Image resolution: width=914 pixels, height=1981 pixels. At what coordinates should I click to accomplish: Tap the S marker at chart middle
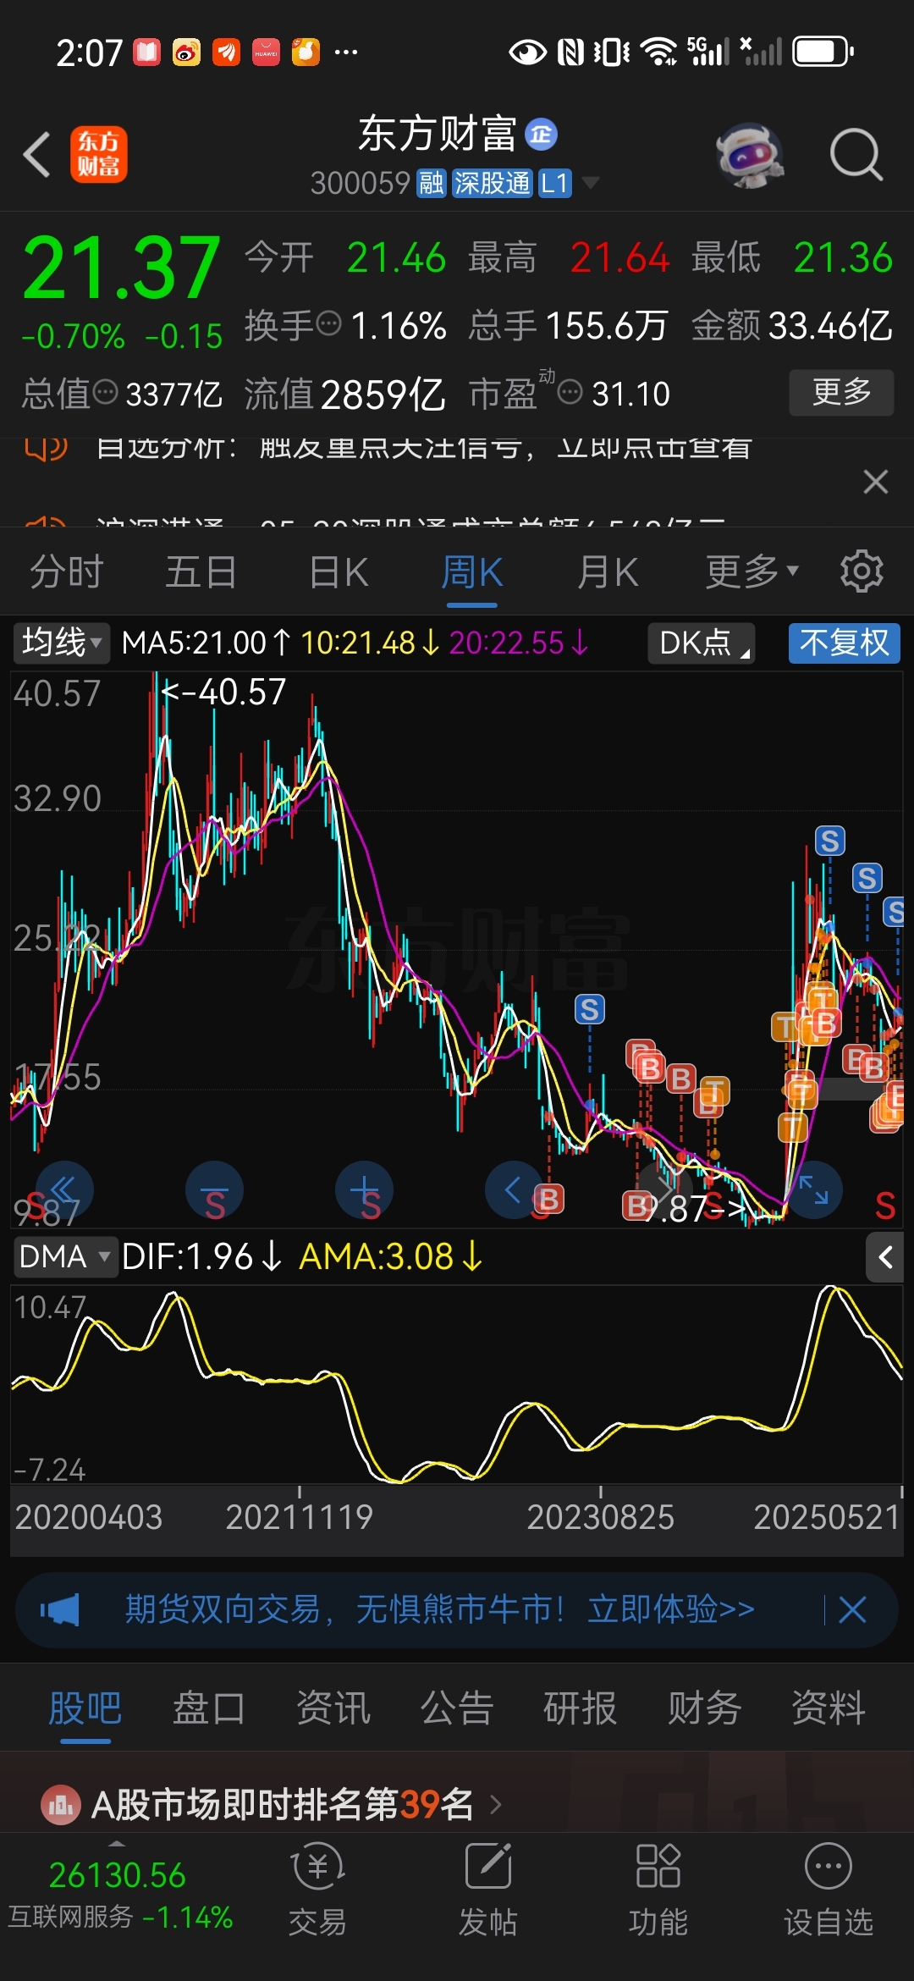tap(590, 1009)
